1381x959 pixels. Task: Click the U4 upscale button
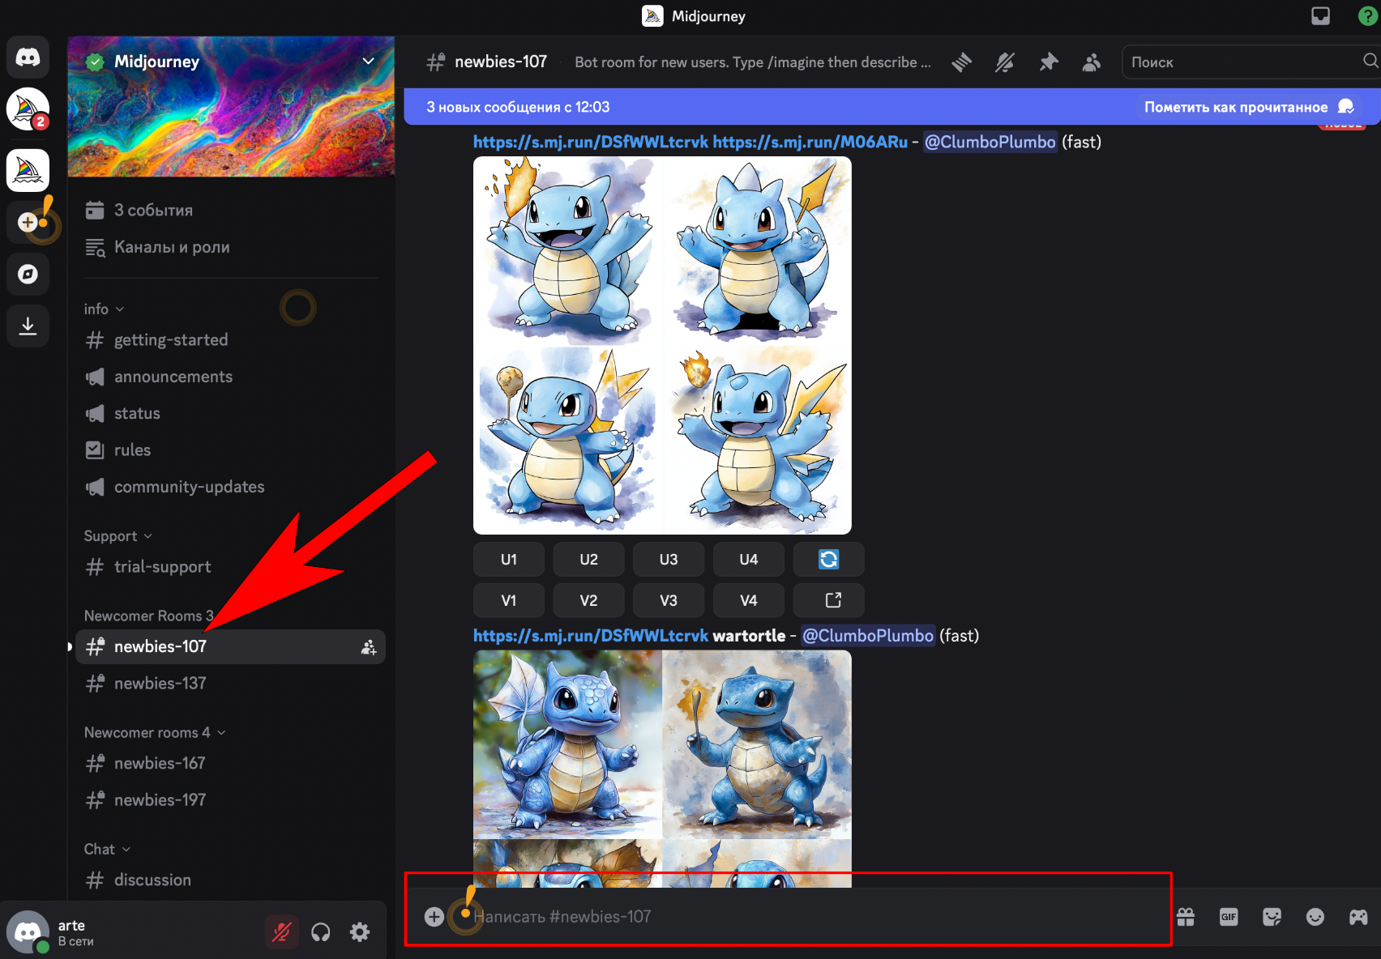[749, 560]
